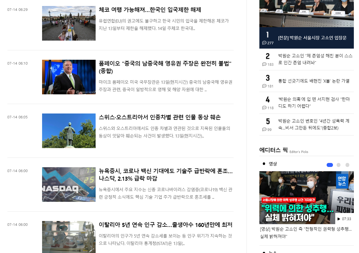
Task: Open [영상] 박원순 고소인 측 video caption link
Action: (306, 233)
